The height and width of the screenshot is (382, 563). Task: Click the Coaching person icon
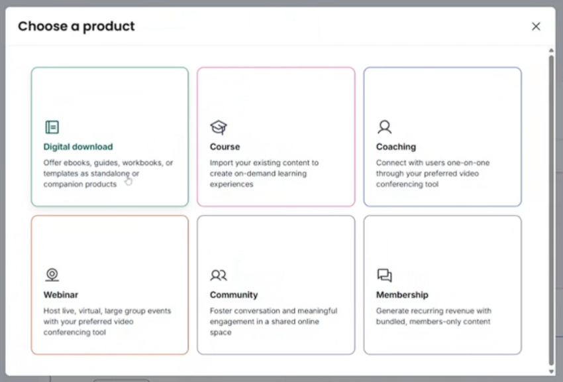(x=385, y=127)
